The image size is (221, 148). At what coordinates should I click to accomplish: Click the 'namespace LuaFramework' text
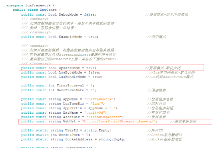click(27, 5)
